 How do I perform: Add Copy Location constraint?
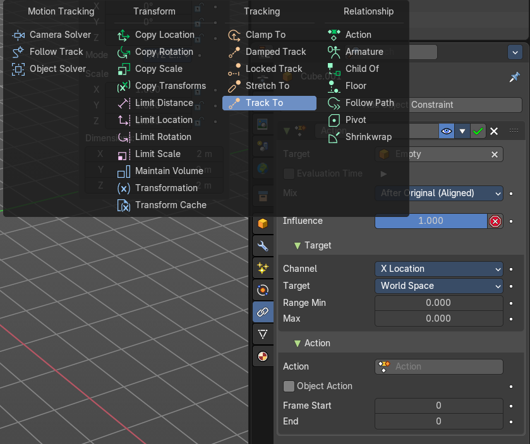click(x=156, y=35)
